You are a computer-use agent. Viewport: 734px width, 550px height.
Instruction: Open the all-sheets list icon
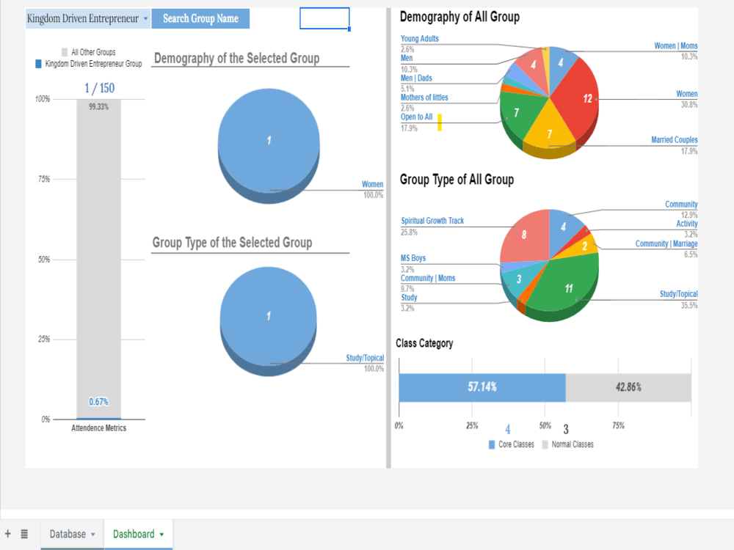[23, 533]
